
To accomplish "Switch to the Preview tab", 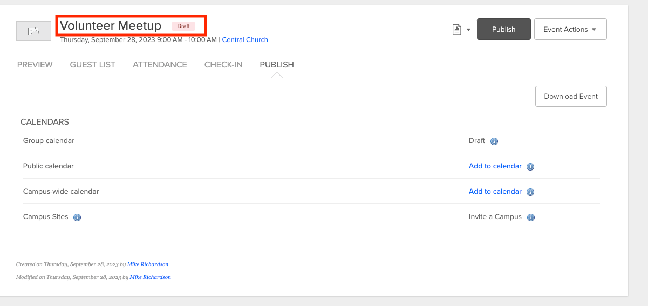I will coord(35,65).
